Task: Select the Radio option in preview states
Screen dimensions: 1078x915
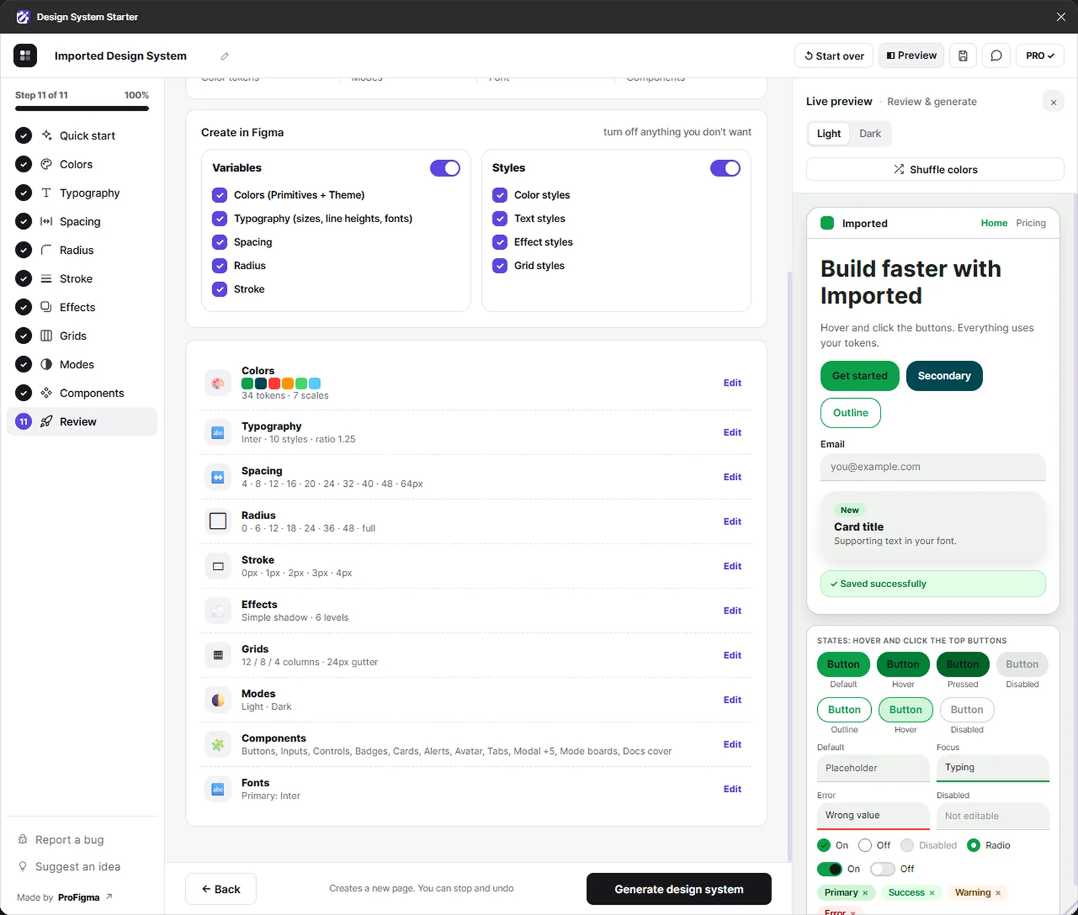Action: coord(974,846)
